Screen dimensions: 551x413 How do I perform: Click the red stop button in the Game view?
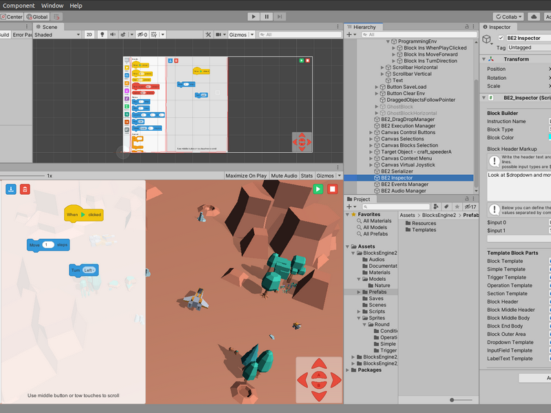[333, 189]
